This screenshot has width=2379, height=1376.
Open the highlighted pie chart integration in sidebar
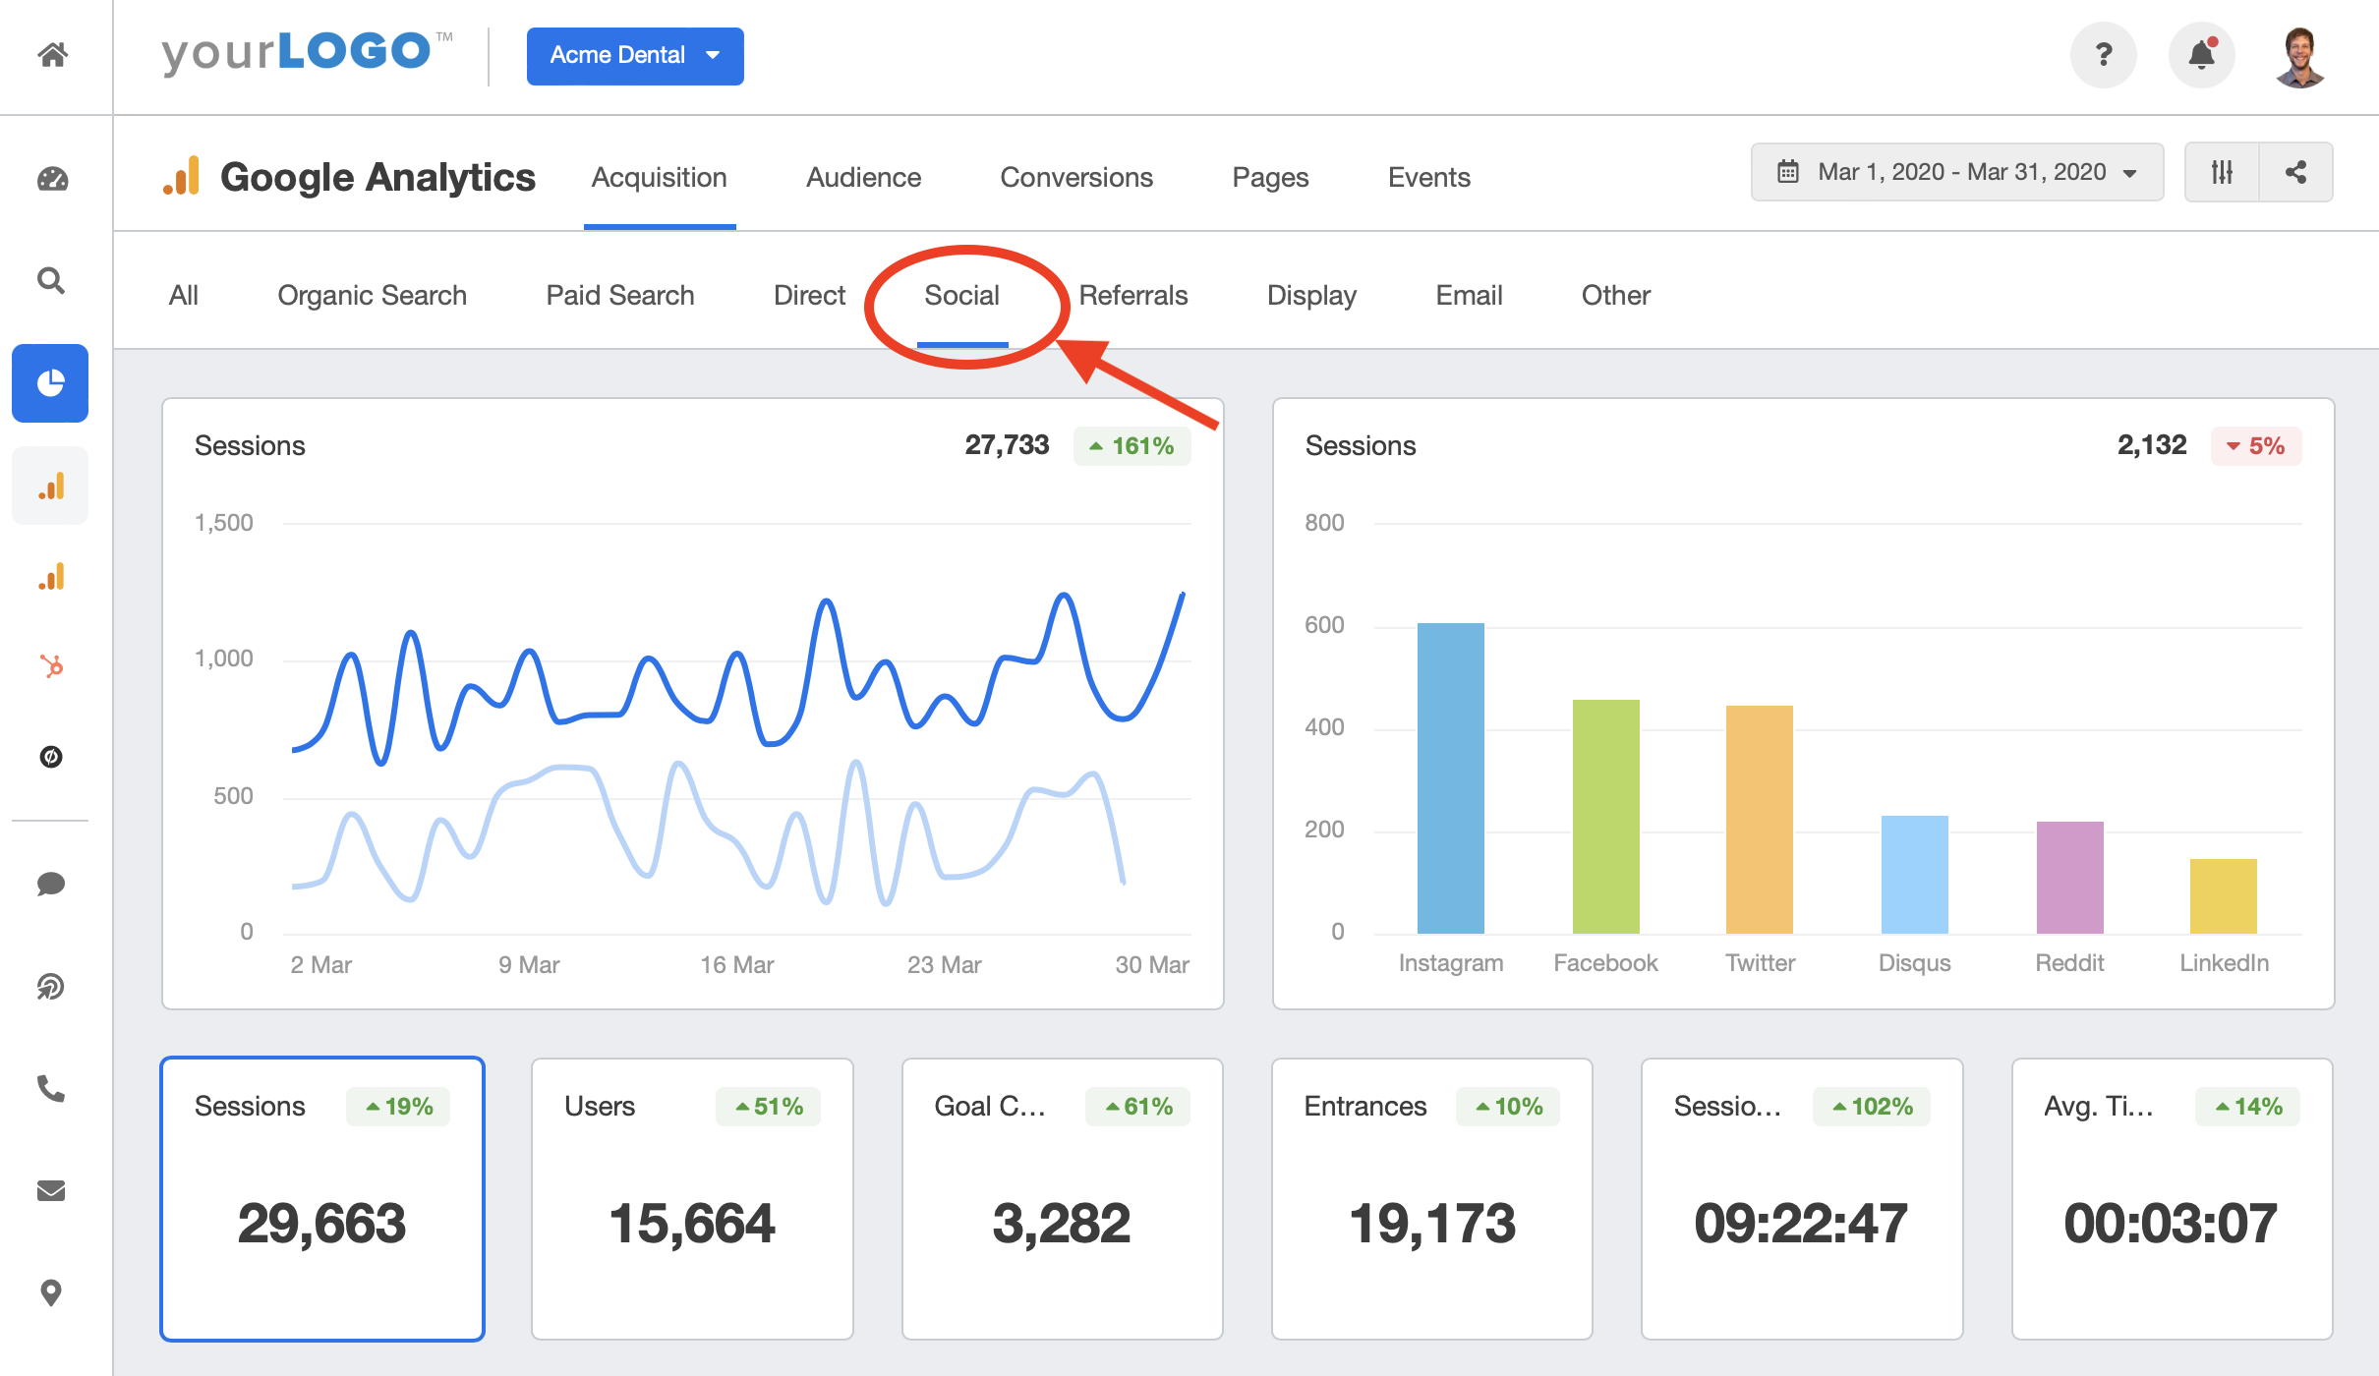[x=50, y=383]
